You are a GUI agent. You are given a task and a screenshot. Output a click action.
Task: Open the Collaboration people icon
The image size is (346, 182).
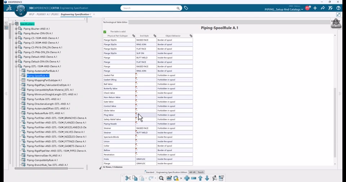tap(331, 8)
